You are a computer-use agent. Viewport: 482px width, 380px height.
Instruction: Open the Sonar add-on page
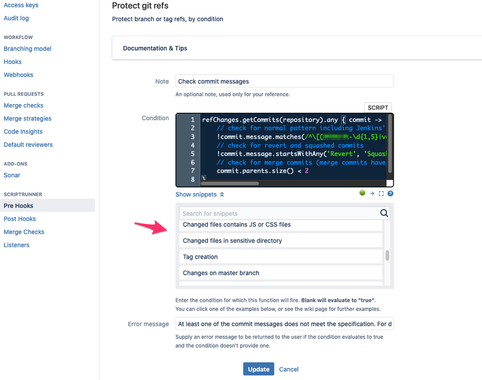tap(12, 175)
